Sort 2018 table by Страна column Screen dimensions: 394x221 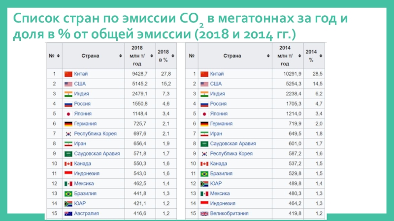click(121, 56)
